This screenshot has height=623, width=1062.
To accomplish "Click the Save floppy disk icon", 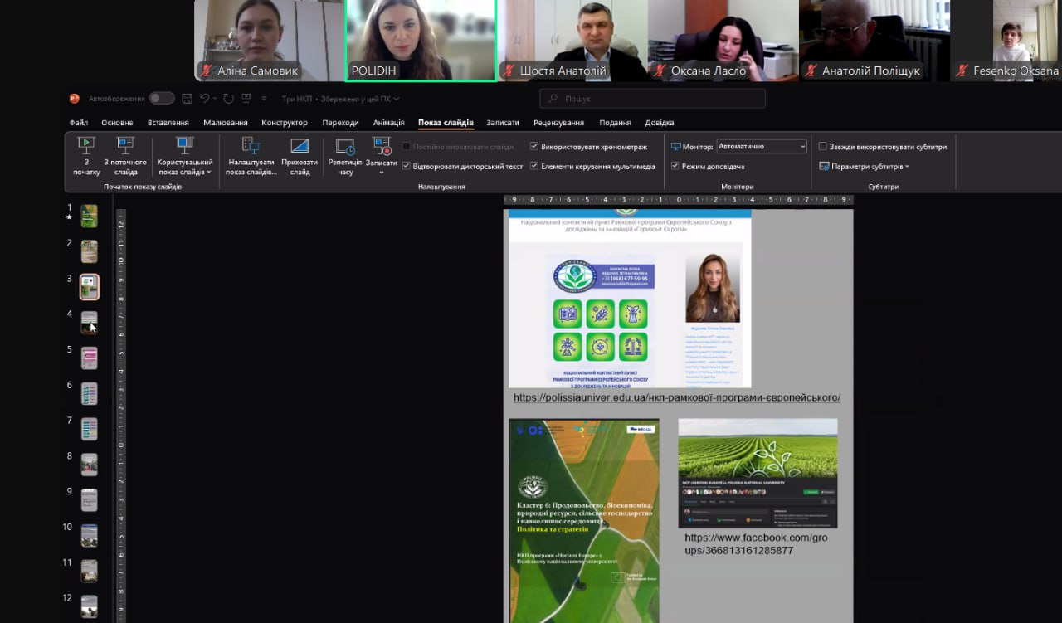I will (x=187, y=98).
